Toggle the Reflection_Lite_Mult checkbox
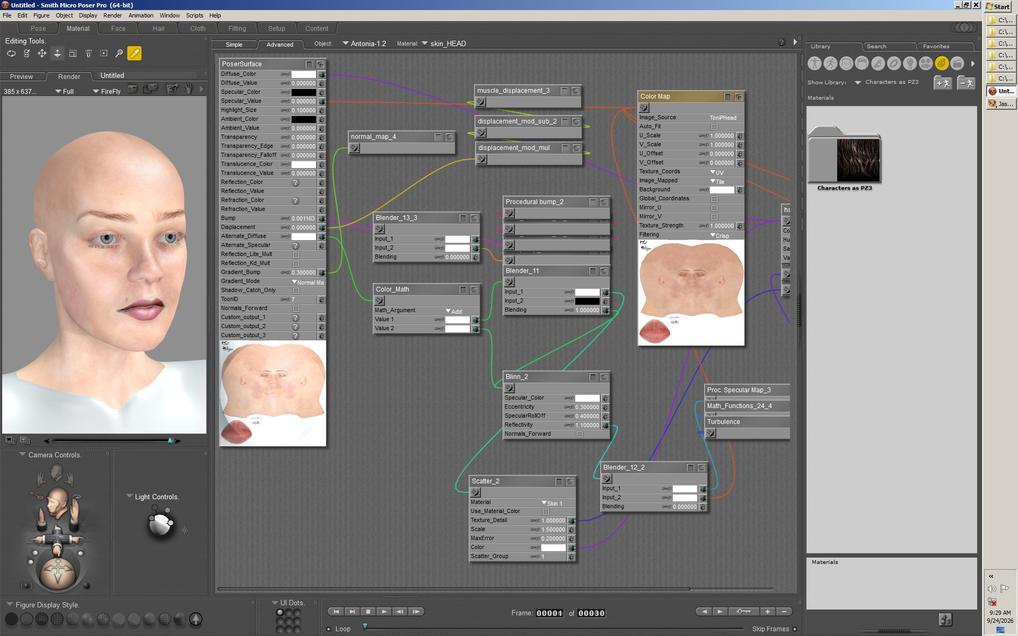The width and height of the screenshot is (1018, 636). click(x=296, y=254)
